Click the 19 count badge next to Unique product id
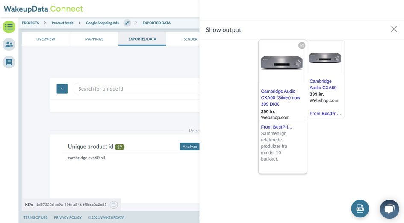The width and height of the screenshot is (404, 223). (120, 147)
